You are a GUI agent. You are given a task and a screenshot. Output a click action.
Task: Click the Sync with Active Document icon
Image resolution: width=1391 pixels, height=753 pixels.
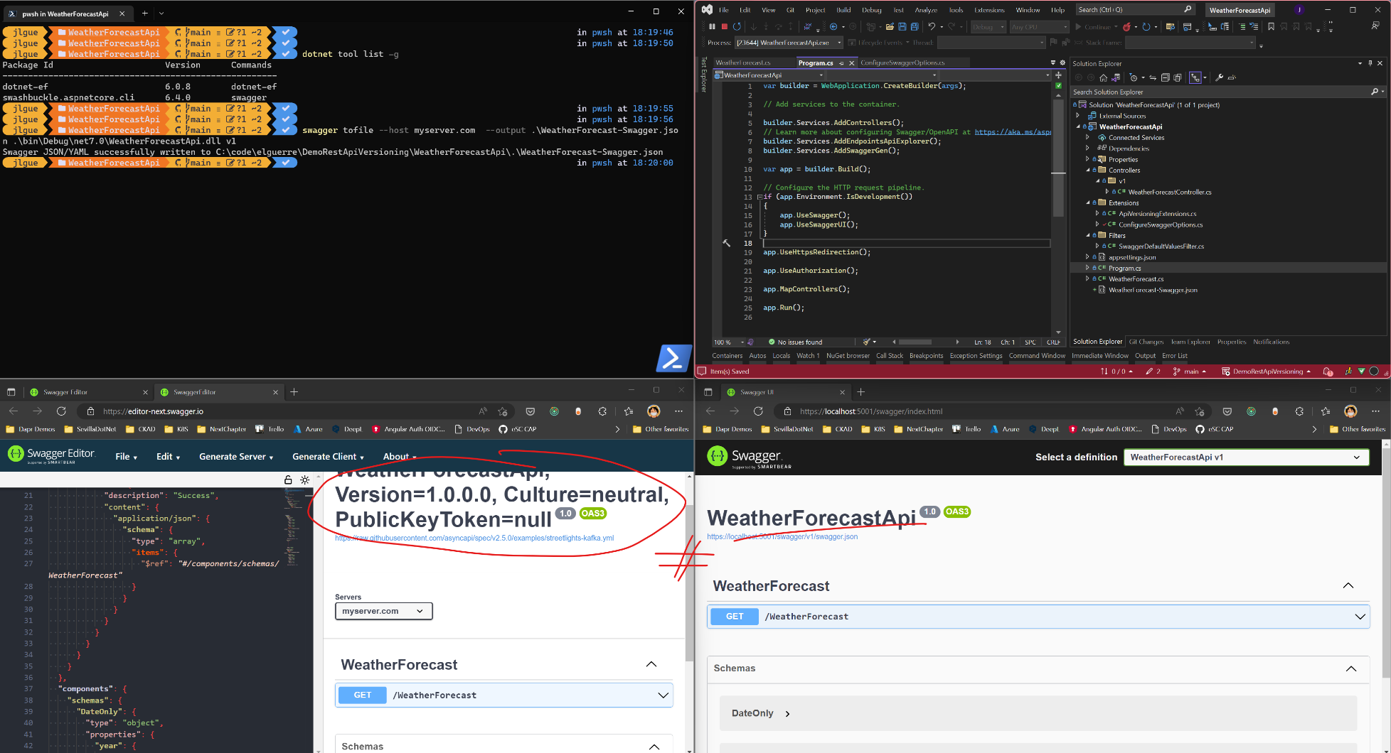(x=1153, y=77)
